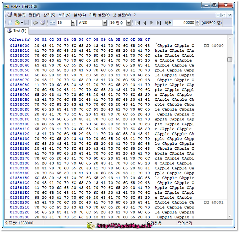Go to the next sector
The width and height of the screenshot is (239, 232).
pyautogui.click(x=151, y=23)
